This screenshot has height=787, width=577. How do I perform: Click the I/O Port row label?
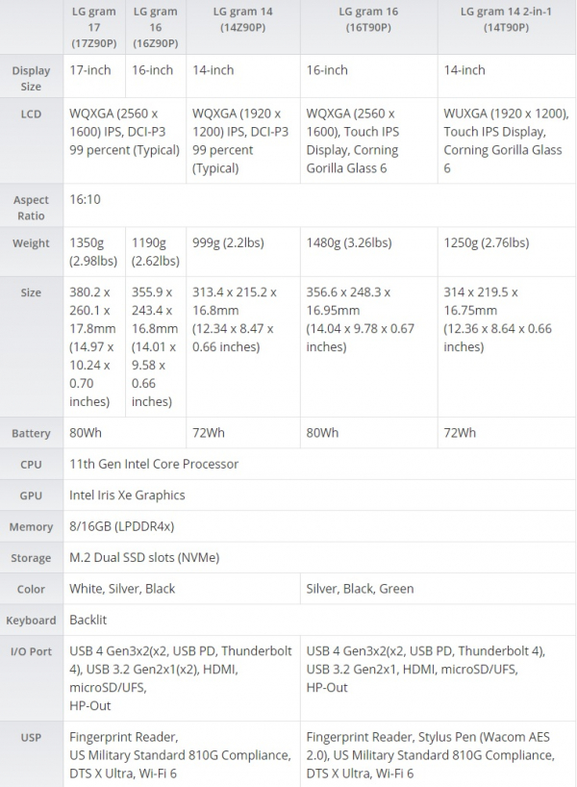tap(31, 678)
